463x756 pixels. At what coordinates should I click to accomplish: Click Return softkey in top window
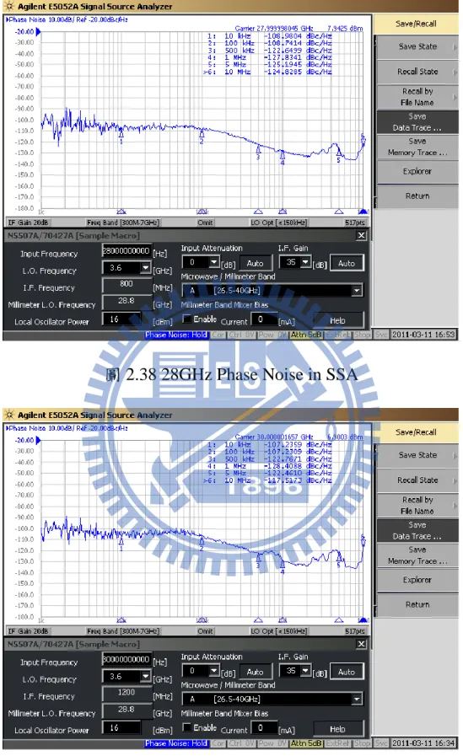(x=417, y=196)
